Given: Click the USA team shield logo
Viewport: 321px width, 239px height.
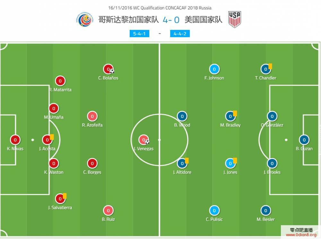Looking at the screenshot, I should 235,19.
